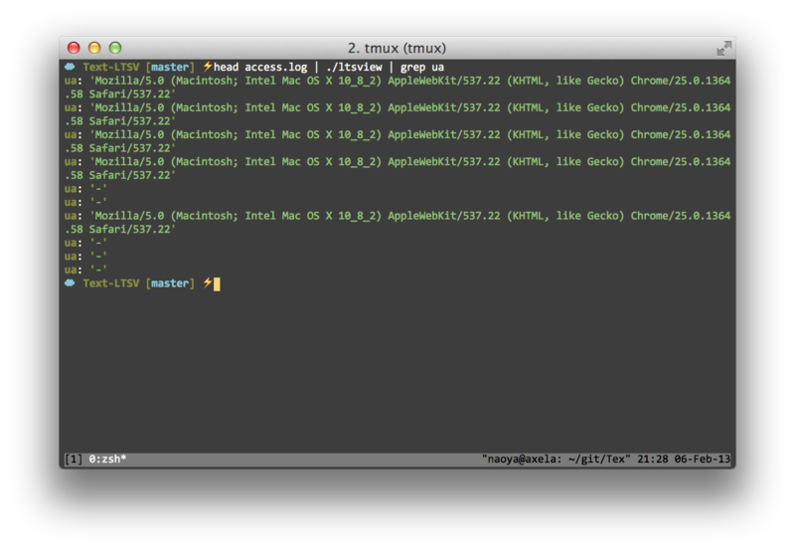Click the '0:zsh*' tmux window entry

coord(107,459)
